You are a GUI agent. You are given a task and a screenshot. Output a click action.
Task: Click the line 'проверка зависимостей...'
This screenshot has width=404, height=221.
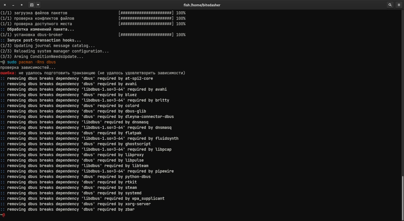pyautogui.click(x=28, y=67)
